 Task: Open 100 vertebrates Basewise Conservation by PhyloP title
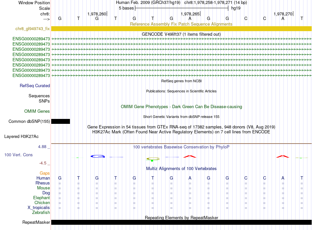[x=181, y=147]
